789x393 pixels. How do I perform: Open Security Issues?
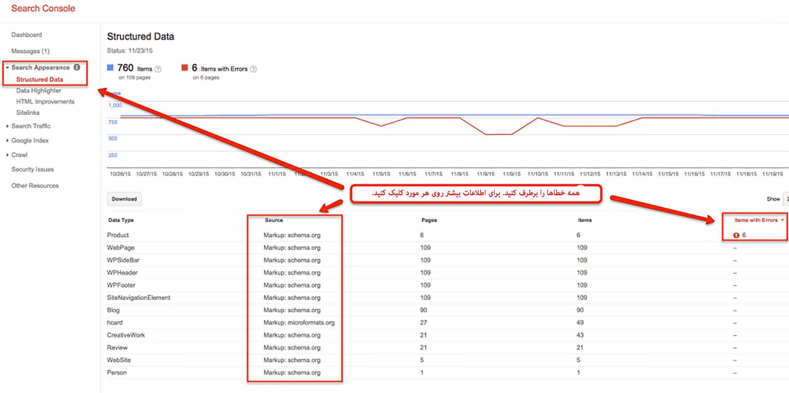32,170
